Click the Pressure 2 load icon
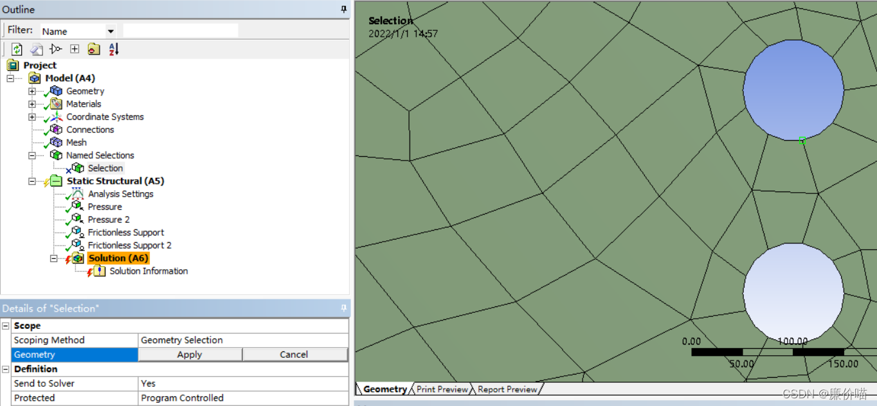 [78, 220]
